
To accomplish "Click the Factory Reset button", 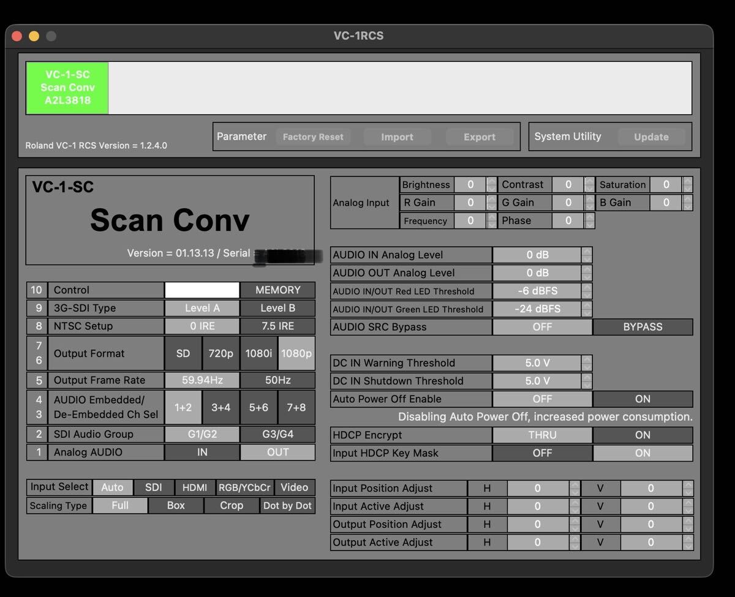I will coord(313,137).
